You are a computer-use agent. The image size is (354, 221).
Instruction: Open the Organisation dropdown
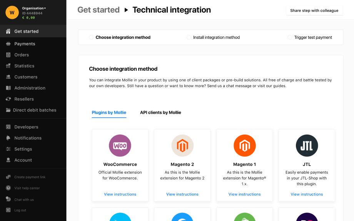pos(34,8)
